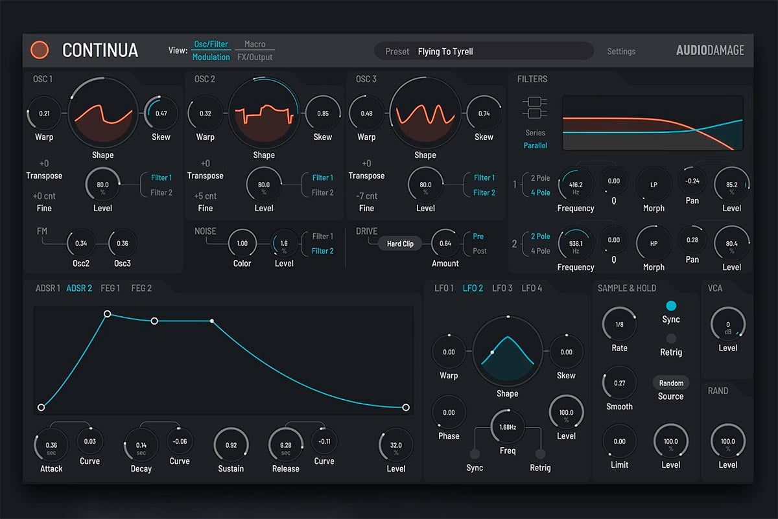Click the OSC 1 Warp knob
The image size is (778, 519).
pos(44,113)
